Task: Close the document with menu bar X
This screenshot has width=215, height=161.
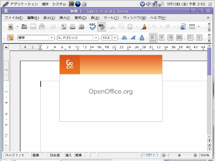Action: 208,17
